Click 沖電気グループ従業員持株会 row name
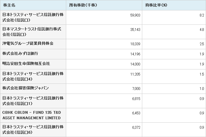206x137 pixels. coord(33,44)
